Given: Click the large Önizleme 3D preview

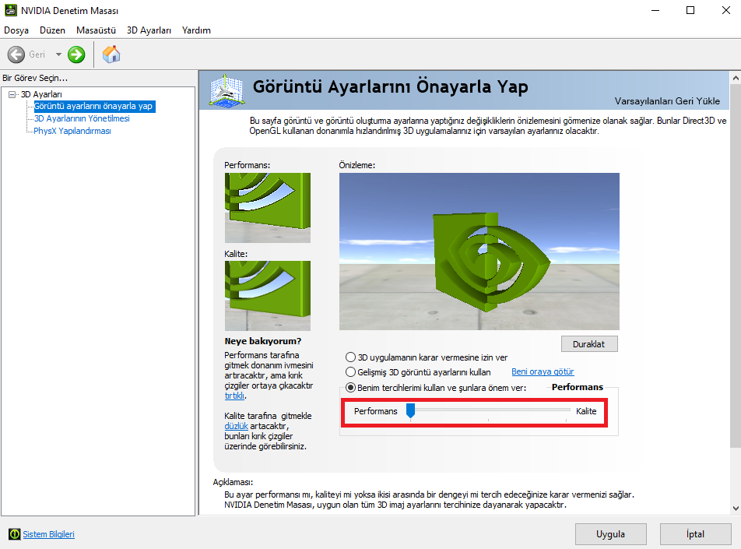Looking at the screenshot, I should 479,252.
